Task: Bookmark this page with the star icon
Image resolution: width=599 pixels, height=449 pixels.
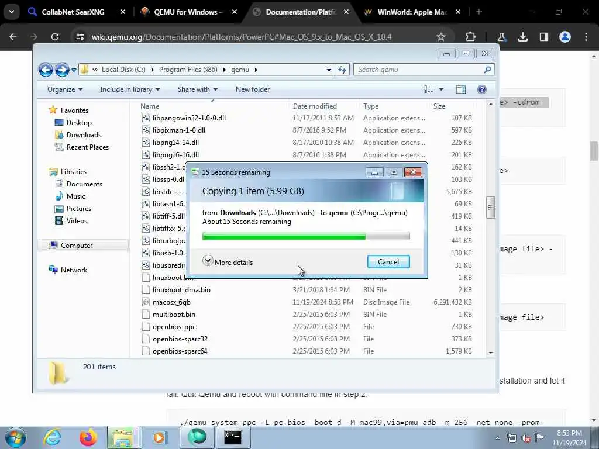Action: pyautogui.click(x=441, y=37)
